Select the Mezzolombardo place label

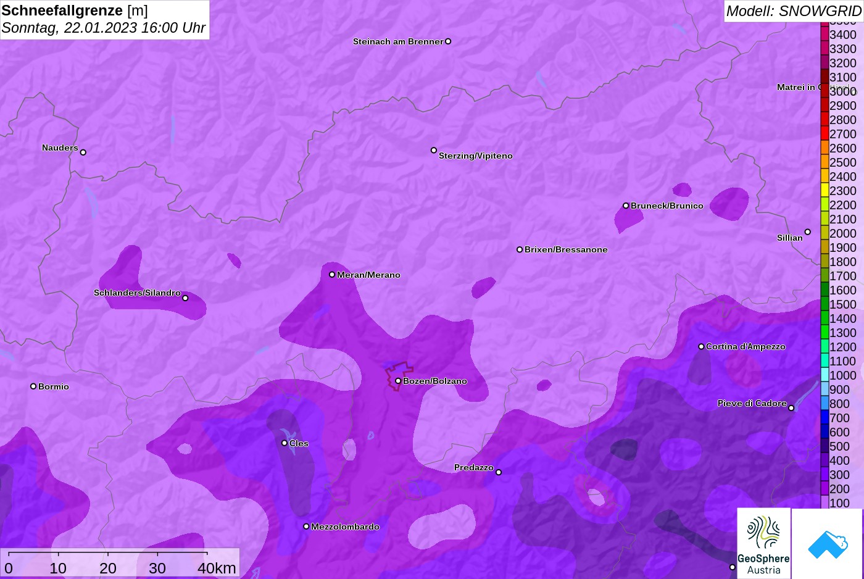click(345, 527)
